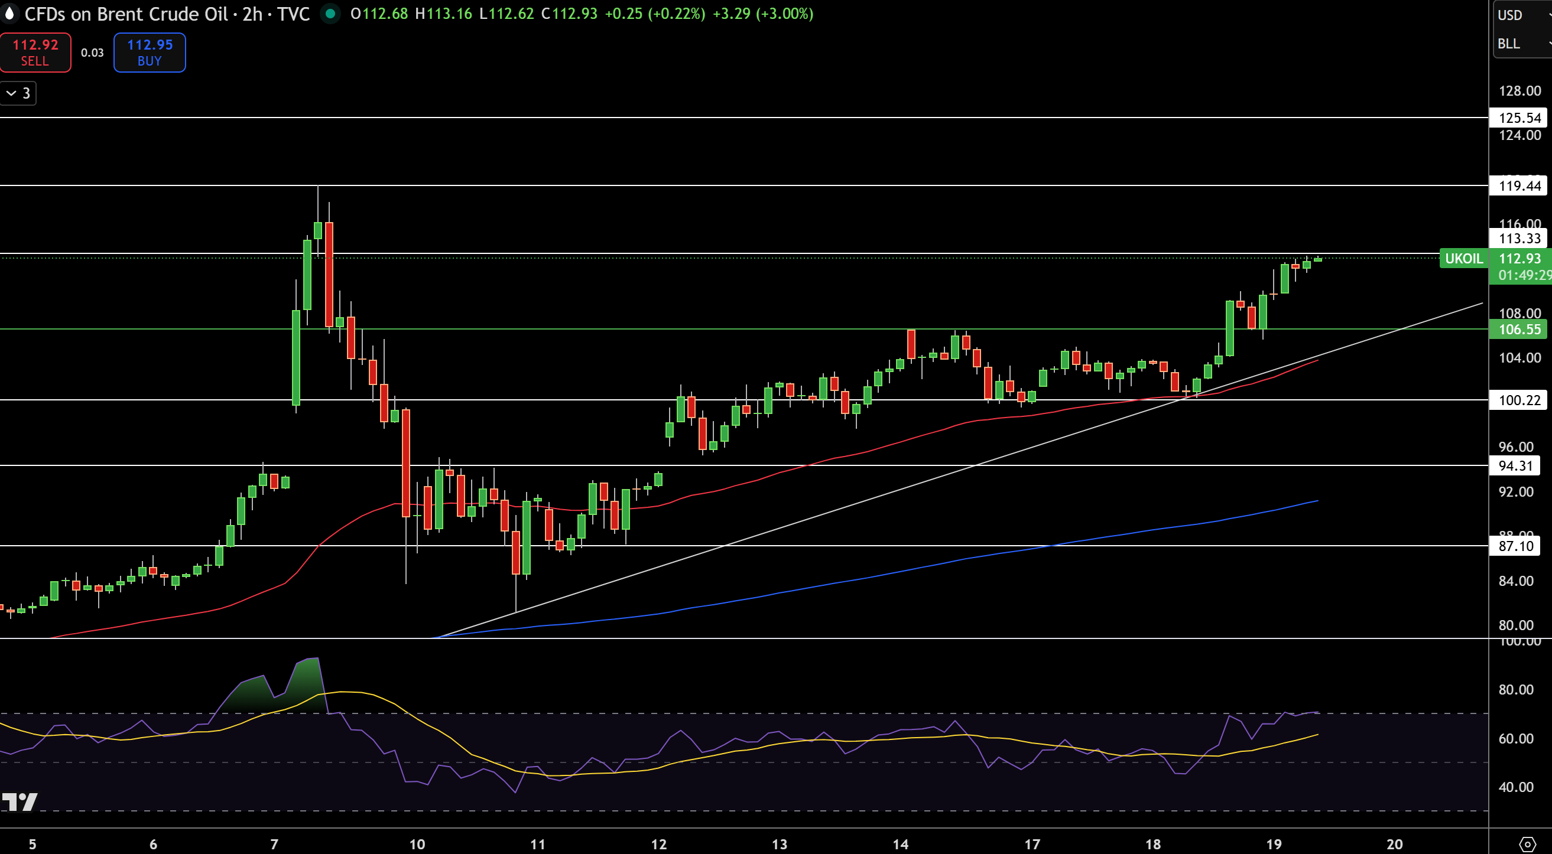1552x854 pixels.
Task: Click the TradingView logo watermark
Action: [x=20, y=801]
